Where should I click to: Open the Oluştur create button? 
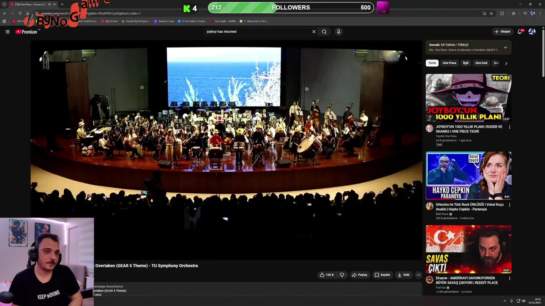click(x=502, y=31)
